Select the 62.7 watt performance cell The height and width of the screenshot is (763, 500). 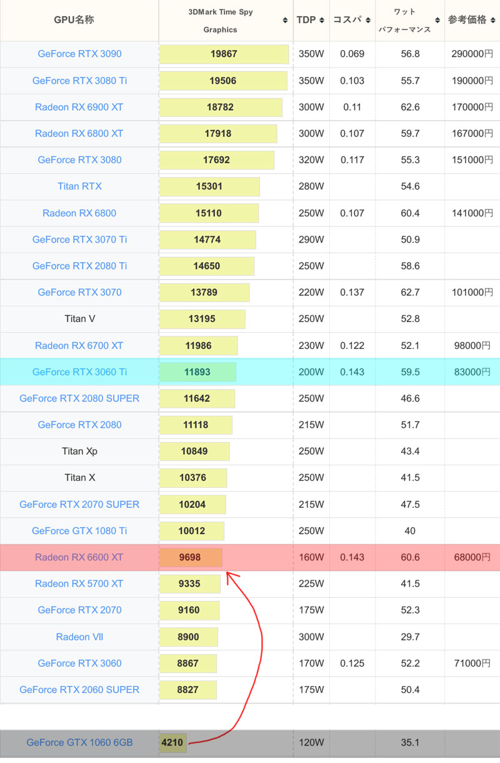[x=410, y=292]
